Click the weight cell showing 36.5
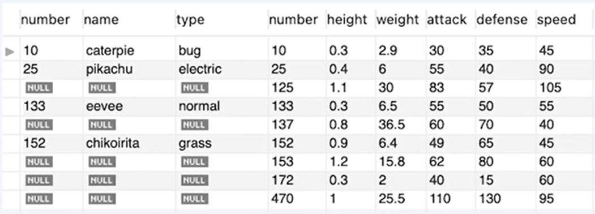The image size is (595, 214). pyautogui.click(x=400, y=125)
